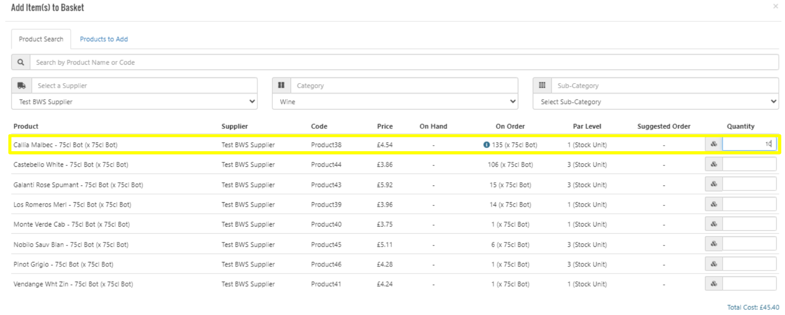Click the unit icon for Castebello White
Viewport: 785px width, 315px height.
(713, 164)
